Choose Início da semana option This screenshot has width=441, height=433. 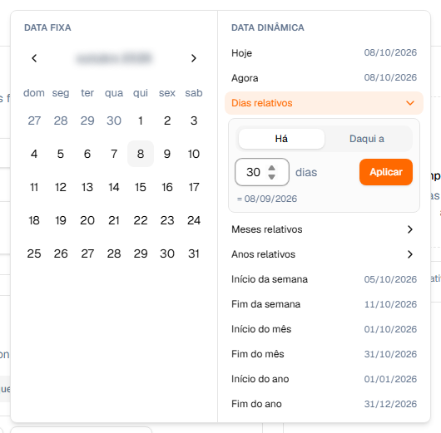(324, 279)
